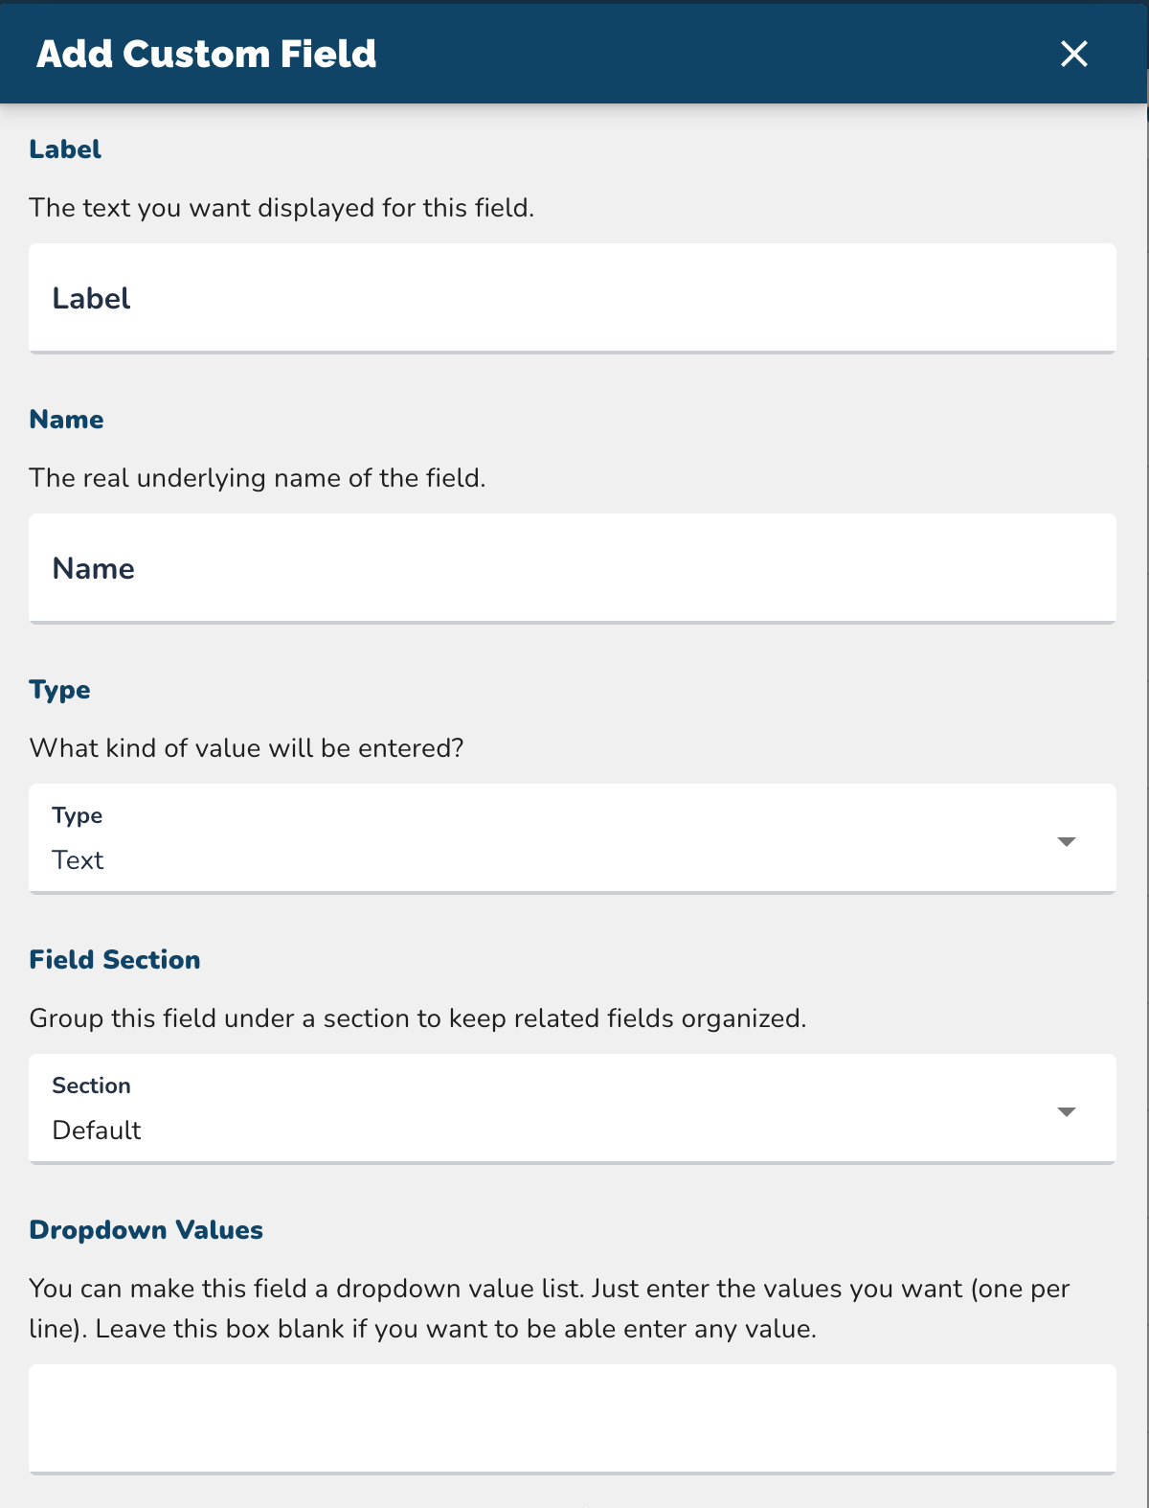This screenshot has height=1508, width=1149.
Task: Focus the Name input field
Action: [x=573, y=568]
